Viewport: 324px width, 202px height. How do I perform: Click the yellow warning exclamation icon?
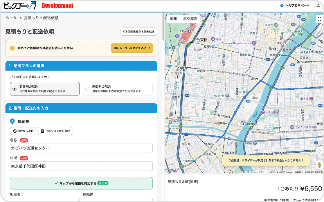[x=12, y=48]
